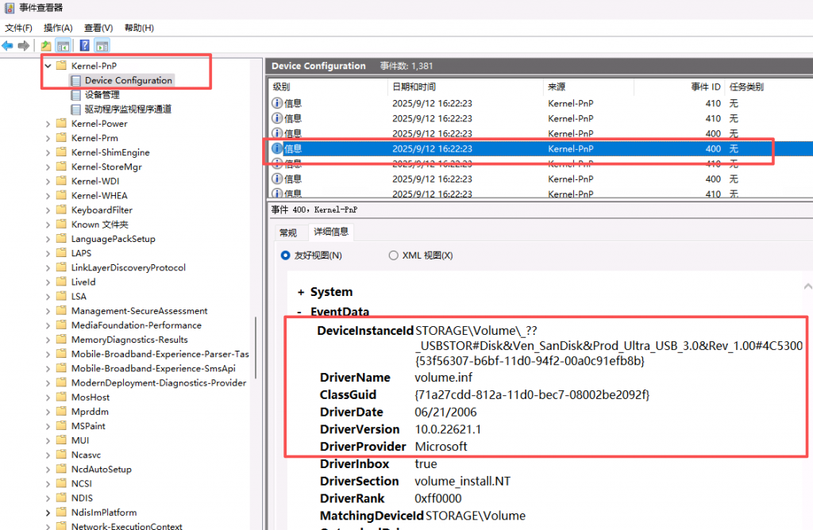The height and width of the screenshot is (530, 813).
Task: Select 驱动程序监视程序通道 log in tree
Action: point(128,109)
